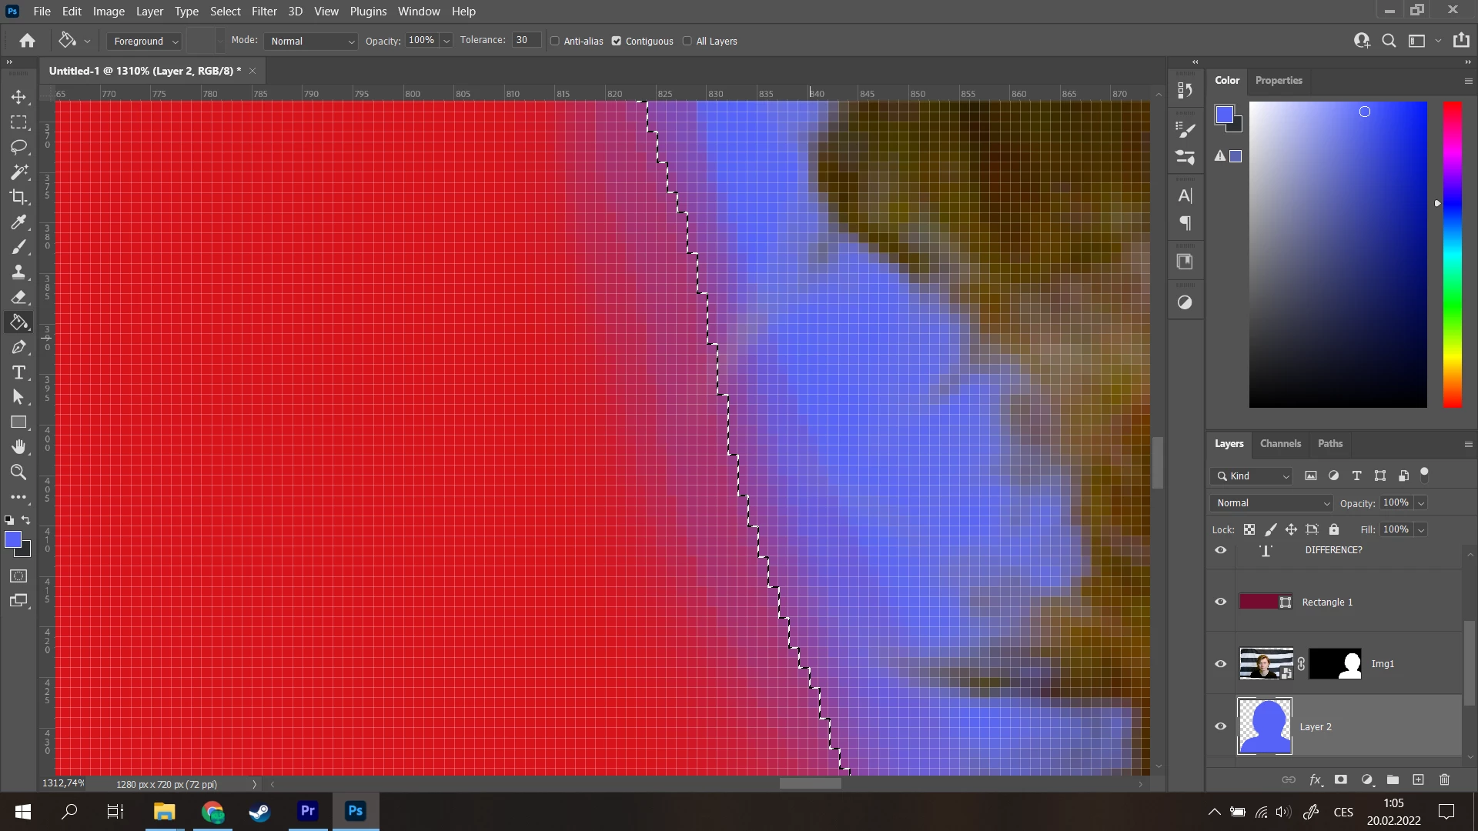Select the Magic Wand tool
This screenshot has height=831, width=1478.
19,172
